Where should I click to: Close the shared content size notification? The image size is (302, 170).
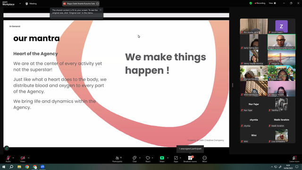pyautogui.click(x=101, y=10)
